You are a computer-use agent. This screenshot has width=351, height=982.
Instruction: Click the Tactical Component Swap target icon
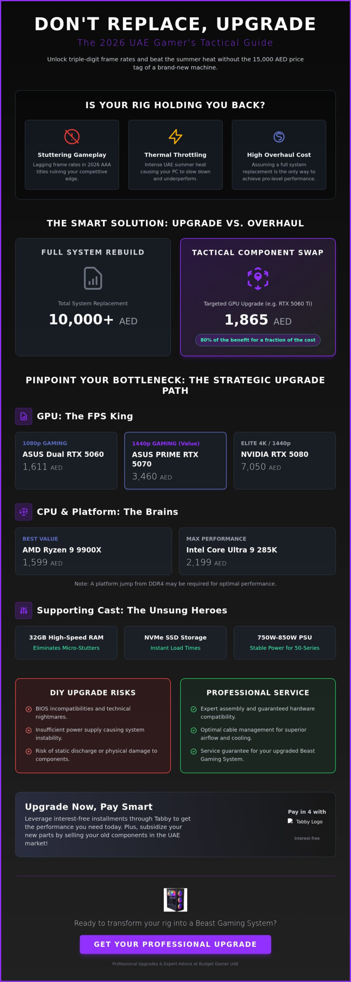point(258,278)
